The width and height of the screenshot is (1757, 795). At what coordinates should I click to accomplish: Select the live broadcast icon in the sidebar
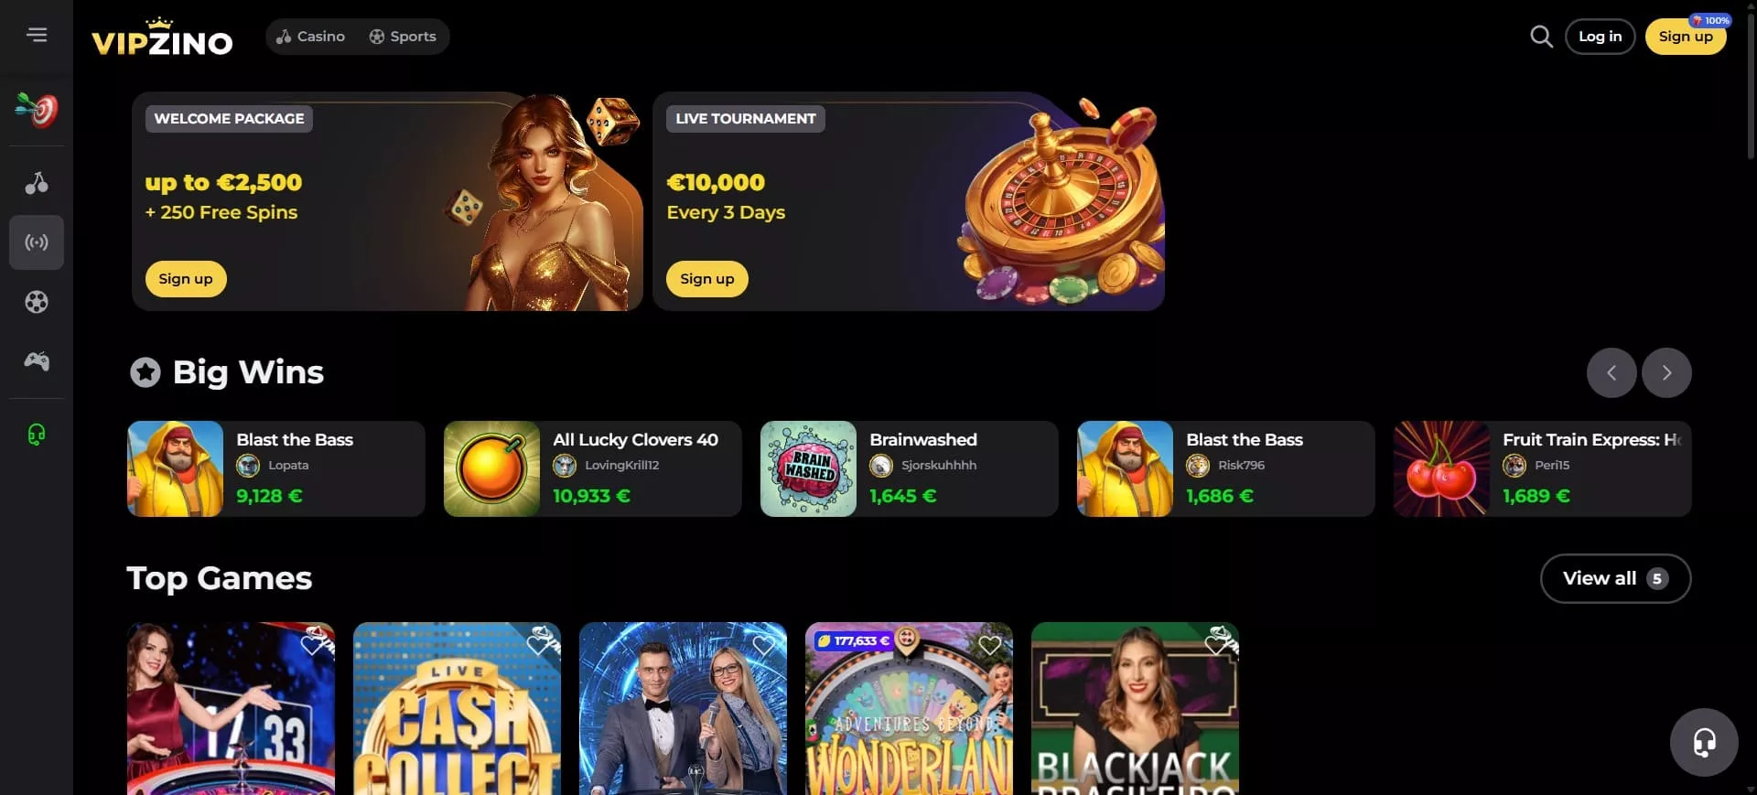pyautogui.click(x=37, y=242)
